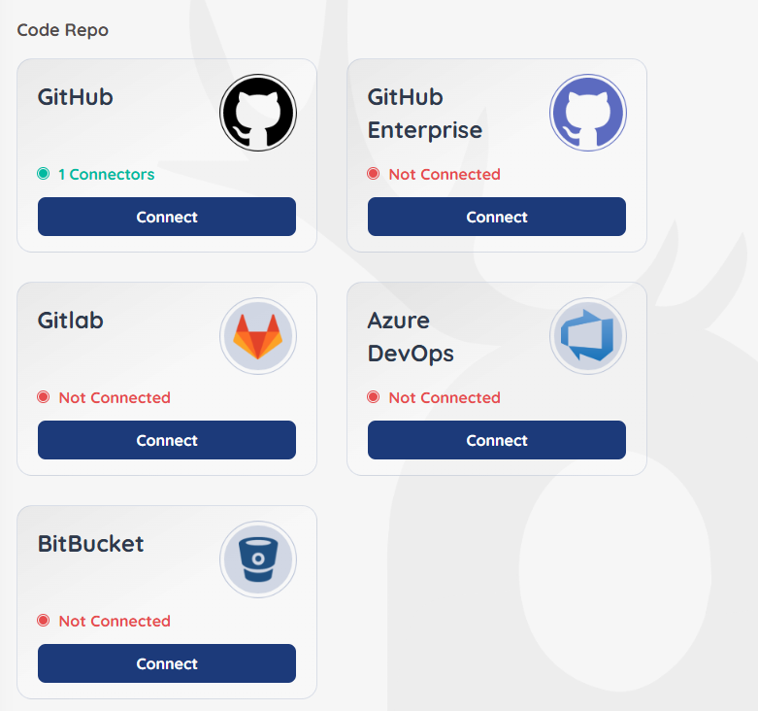Hit Connect under BitBucket

click(167, 663)
